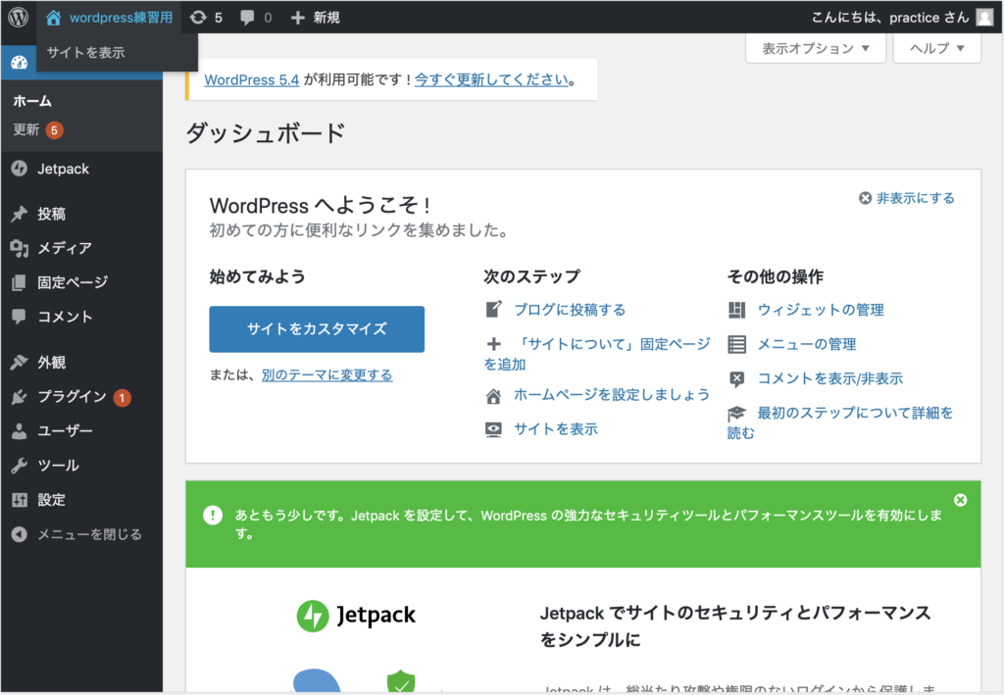The image size is (1004, 695).
Task: Dismiss welcome panel via 非表示にする
Action: click(907, 198)
